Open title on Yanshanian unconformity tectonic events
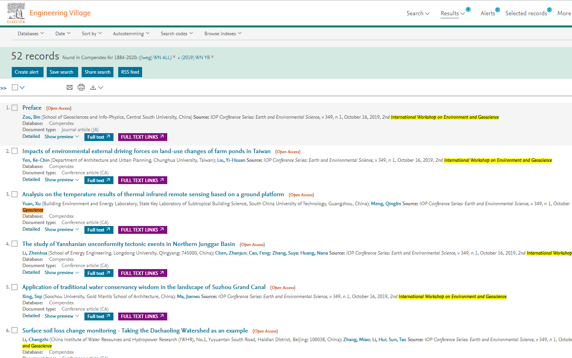572x358 pixels. click(x=129, y=244)
